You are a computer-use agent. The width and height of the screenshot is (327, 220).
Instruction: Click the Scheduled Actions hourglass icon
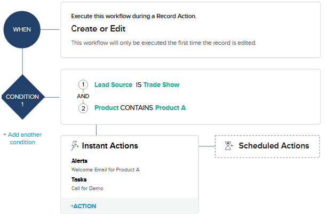(x=229, y=146)
